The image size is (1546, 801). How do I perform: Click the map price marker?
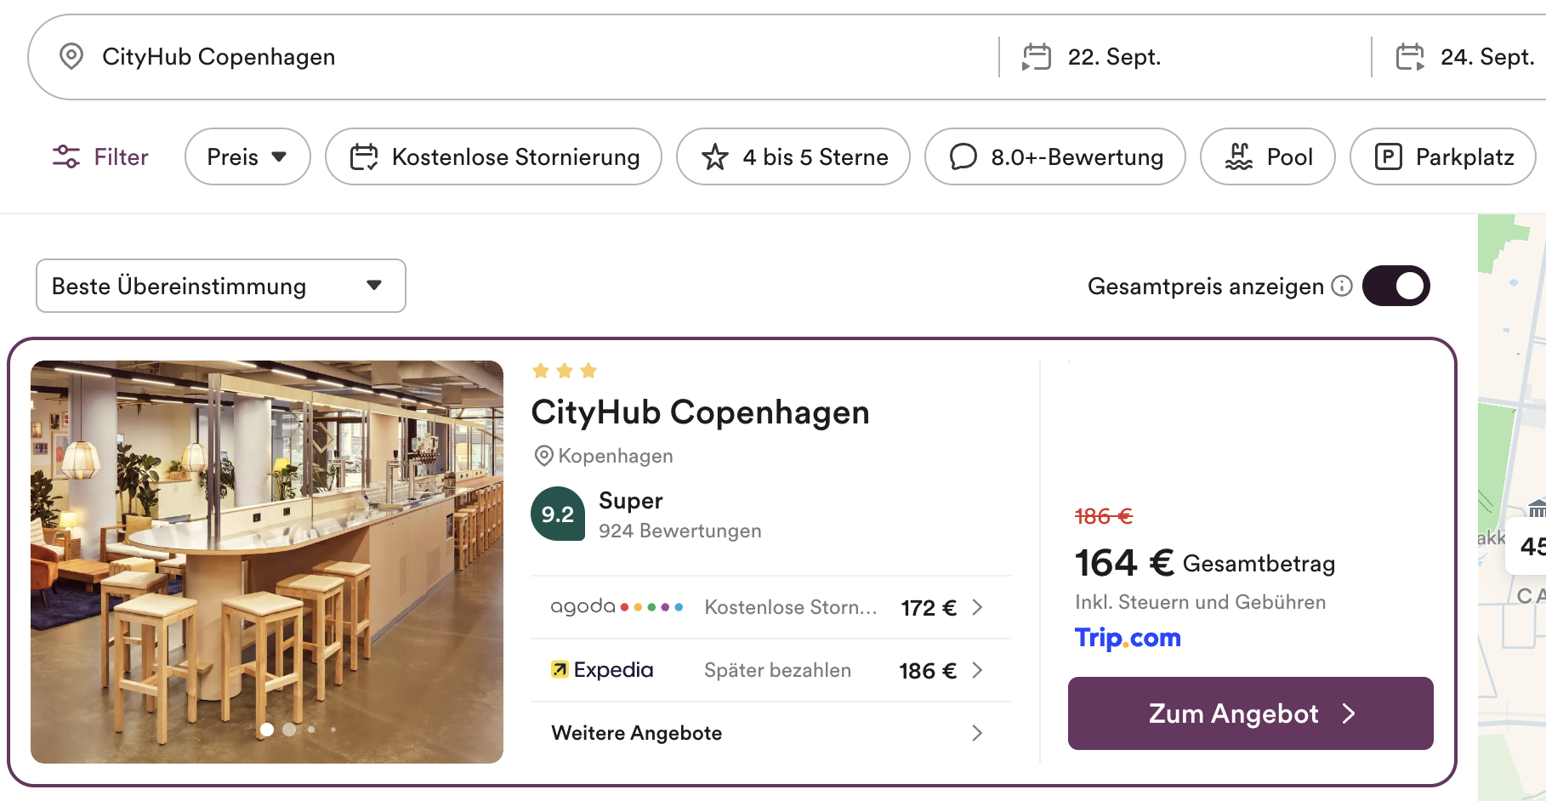1527,545
